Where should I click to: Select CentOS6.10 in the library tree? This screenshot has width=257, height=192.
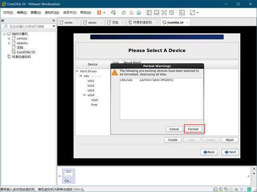click(26, 52)
